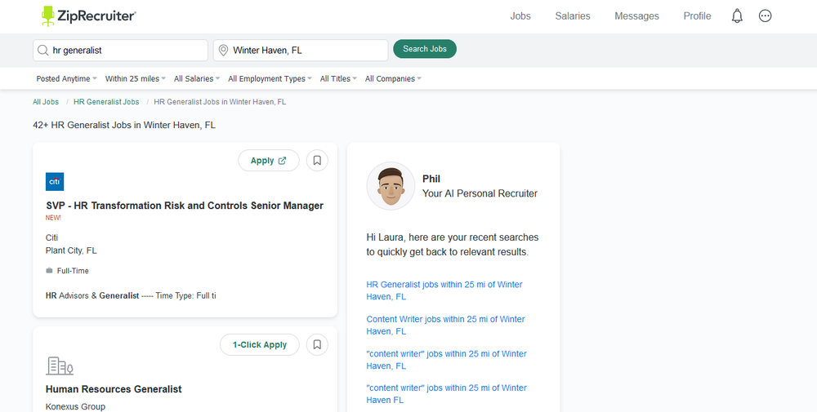Expand the All Salaries filter
Image resolution: width=817 pixels, height=412 pixels.
[x=197, y=79]
